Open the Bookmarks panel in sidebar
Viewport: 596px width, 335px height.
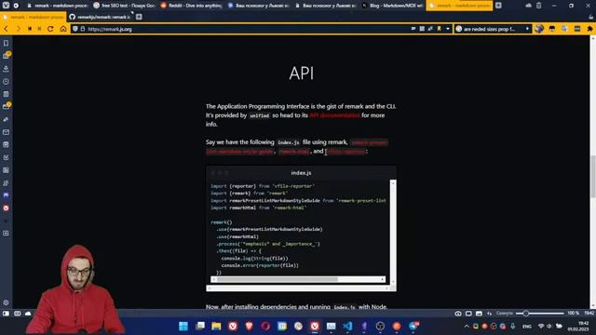pyautogui.click(x=7, y=43)
